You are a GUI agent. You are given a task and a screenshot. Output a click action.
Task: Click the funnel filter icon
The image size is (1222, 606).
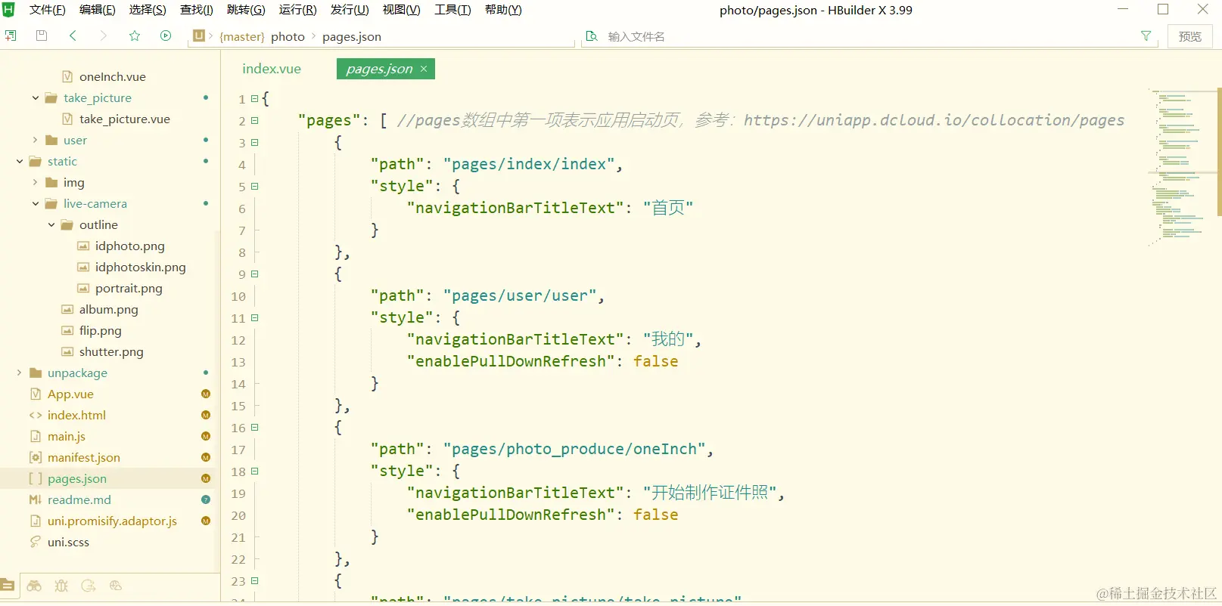(1146, 36)
